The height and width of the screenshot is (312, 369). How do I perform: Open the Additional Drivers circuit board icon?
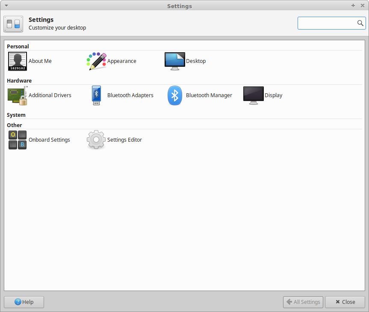tap(18, 95)
